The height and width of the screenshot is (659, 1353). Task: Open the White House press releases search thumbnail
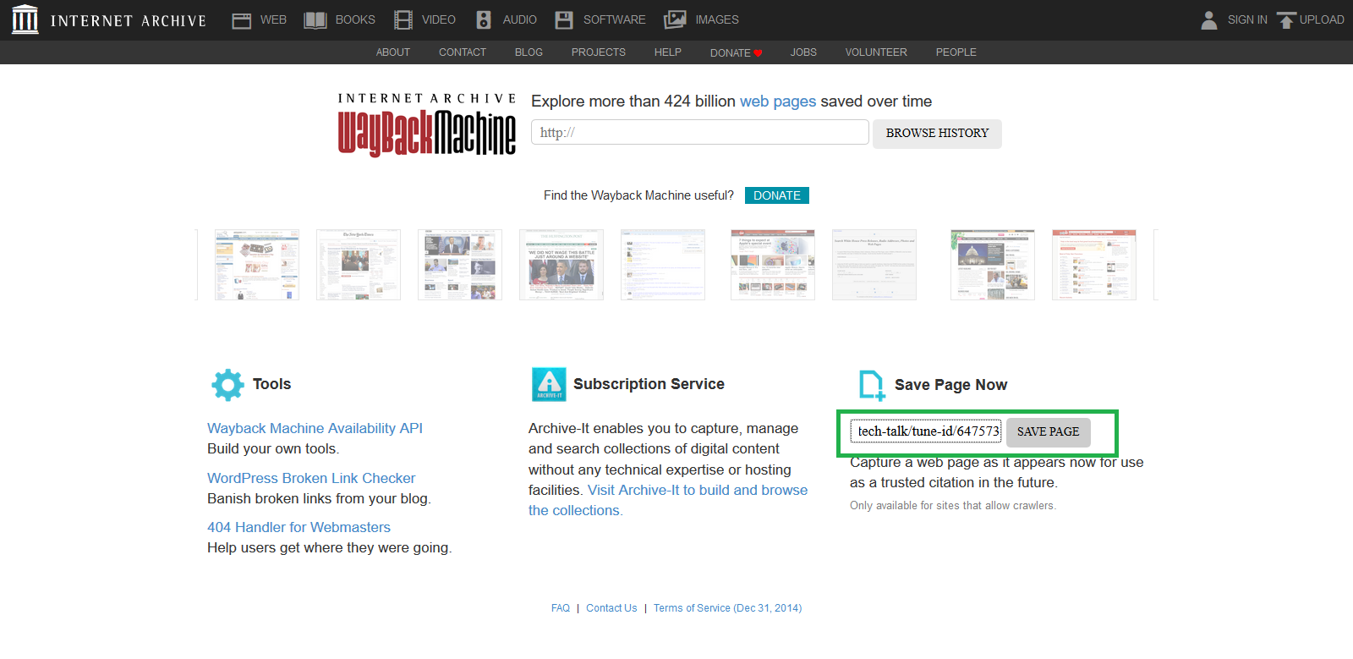[x=874, y=265]
